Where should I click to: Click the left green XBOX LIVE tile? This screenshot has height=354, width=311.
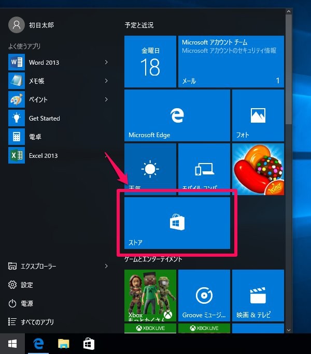150,328
